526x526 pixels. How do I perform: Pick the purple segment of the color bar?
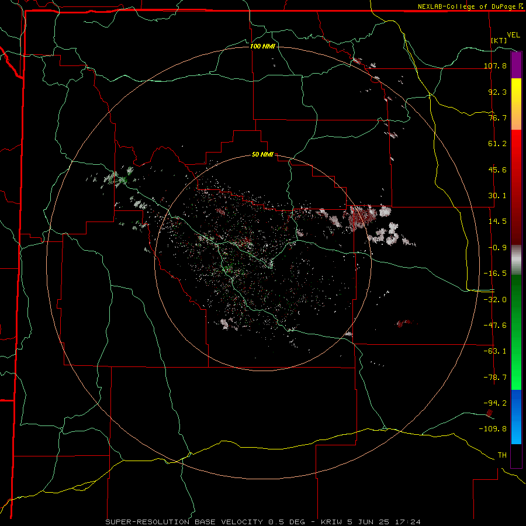[516, 65]
